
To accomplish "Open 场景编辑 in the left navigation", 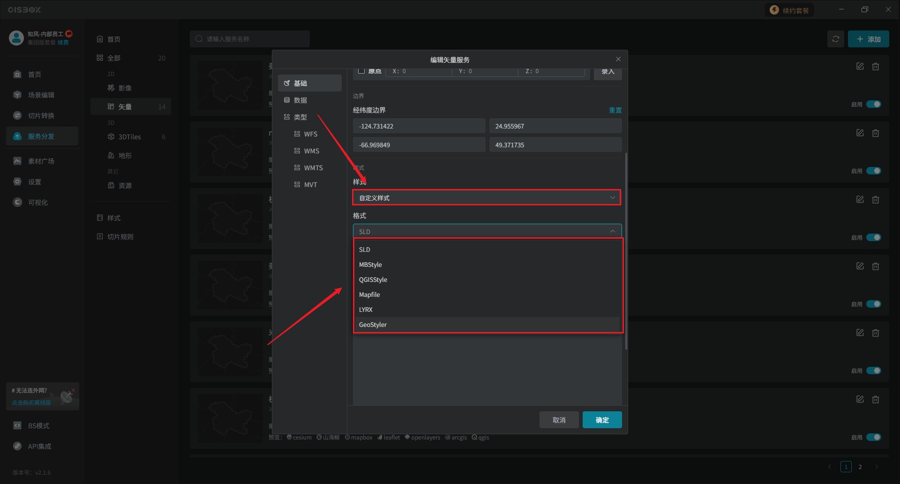I will pyautogui.click(x=41, y=95).
